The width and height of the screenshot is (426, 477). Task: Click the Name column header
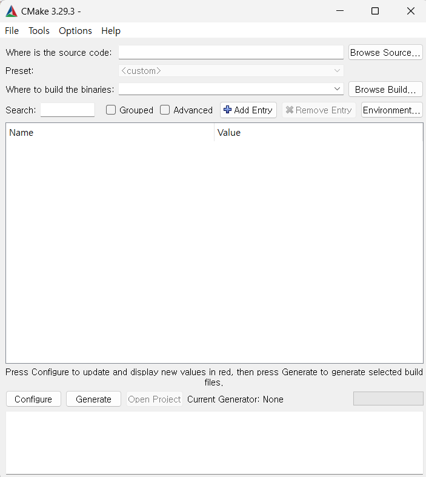click(x=110, y=132)
